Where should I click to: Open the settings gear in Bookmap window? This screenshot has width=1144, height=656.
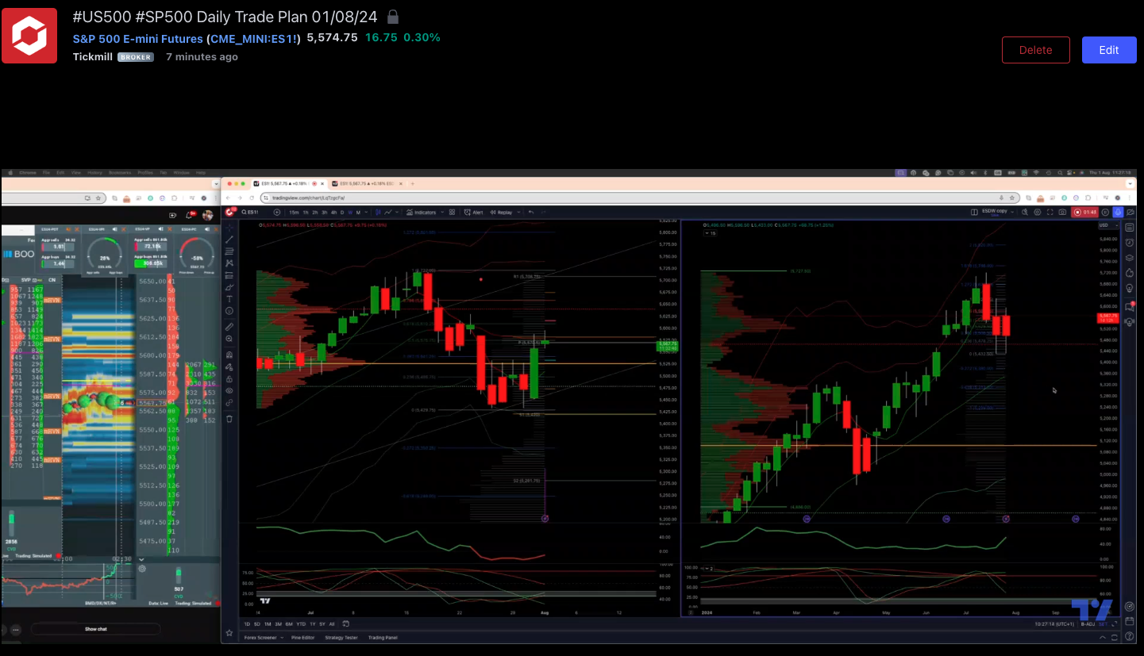pos(142,569)
